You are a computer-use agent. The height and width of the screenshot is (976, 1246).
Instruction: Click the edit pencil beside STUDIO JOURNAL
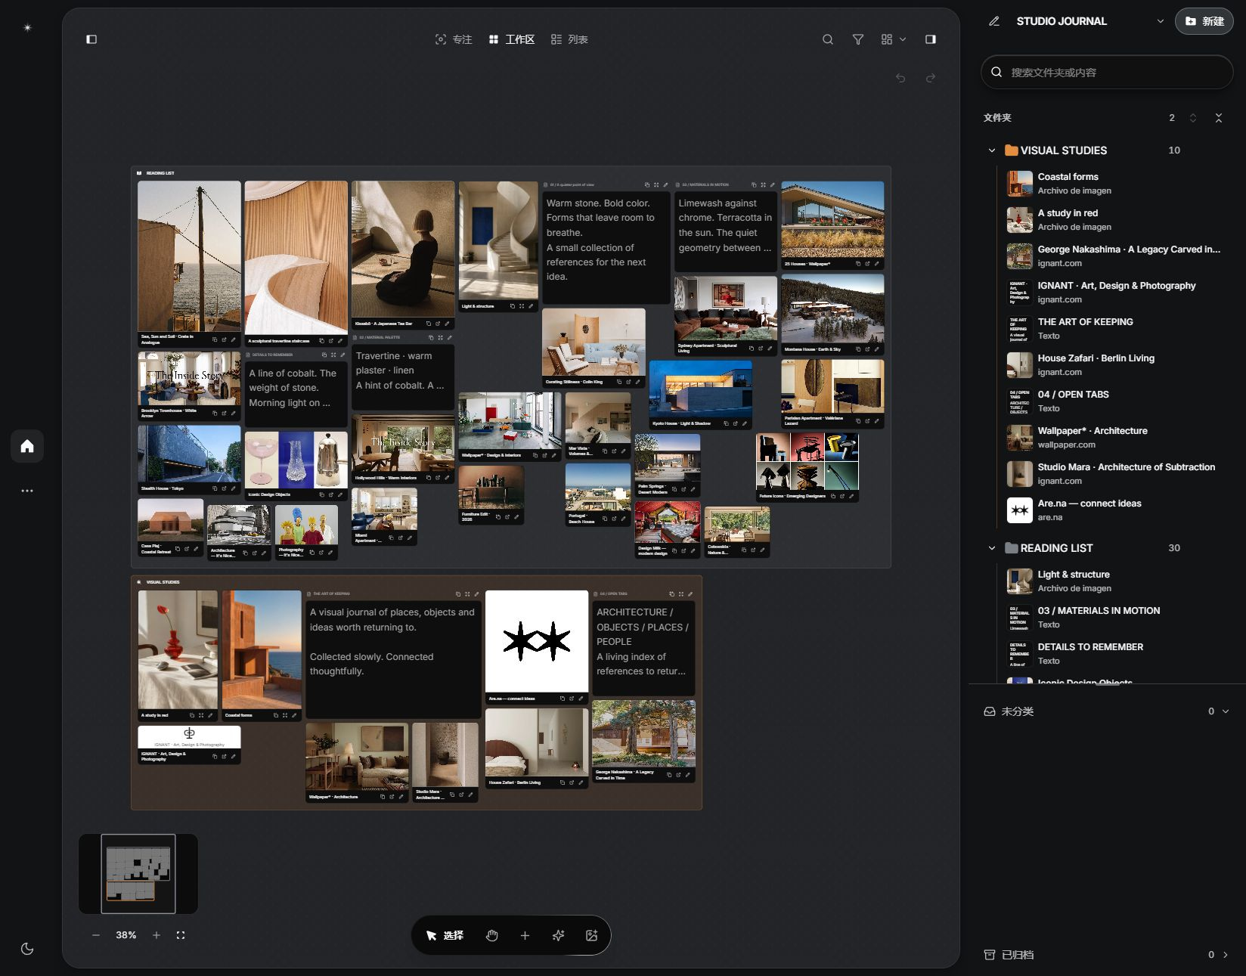(x=994, y=21)
